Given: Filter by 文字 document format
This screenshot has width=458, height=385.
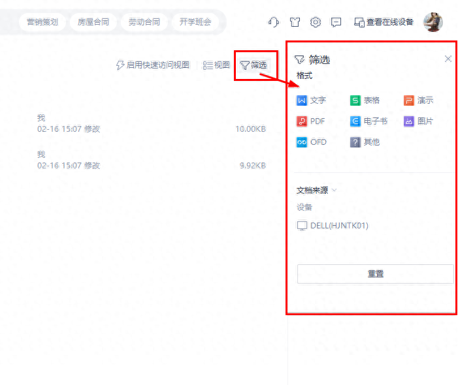Looking at the screenshot, I should click(x=312, y=100).
